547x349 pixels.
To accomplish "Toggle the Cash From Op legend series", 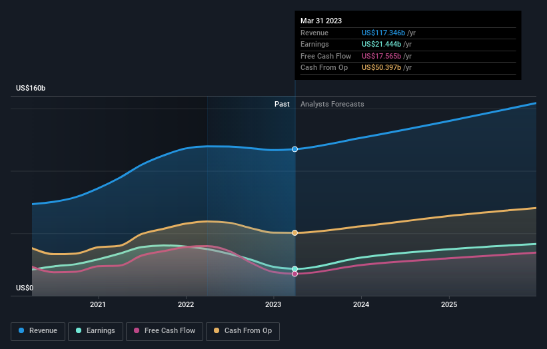I will (x=243, y=331).
